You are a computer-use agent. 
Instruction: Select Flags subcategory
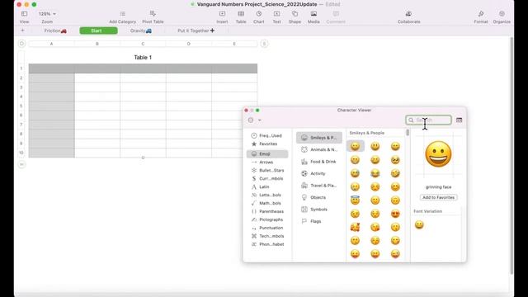point(319,221)
